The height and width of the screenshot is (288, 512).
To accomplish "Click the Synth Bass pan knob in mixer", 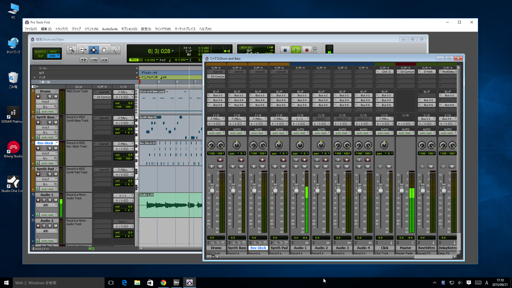I will pyautogui.click(x=237, y=145).
